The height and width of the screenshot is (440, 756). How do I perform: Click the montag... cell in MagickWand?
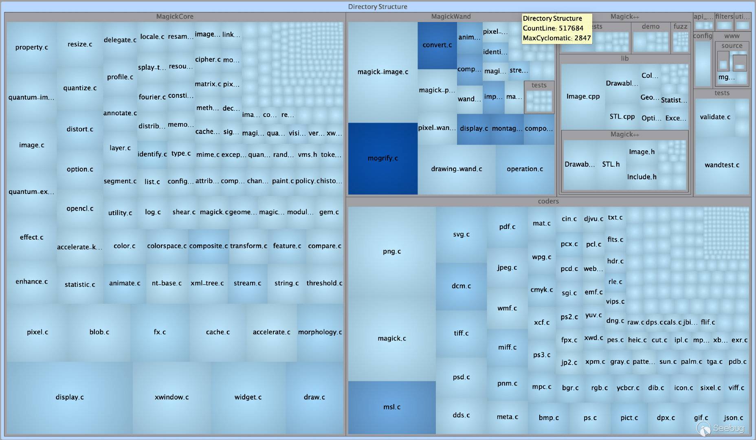pyautogui.click(x=507, y=129)
